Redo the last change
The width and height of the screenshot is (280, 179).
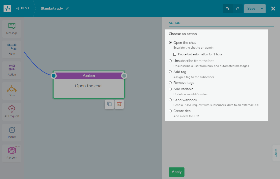(238, 9)
